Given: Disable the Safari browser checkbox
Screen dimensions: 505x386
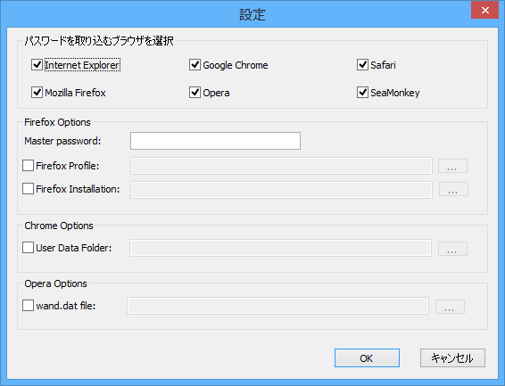Looking at the screenshot, I should pyautogui.click(x=362, y=65).
